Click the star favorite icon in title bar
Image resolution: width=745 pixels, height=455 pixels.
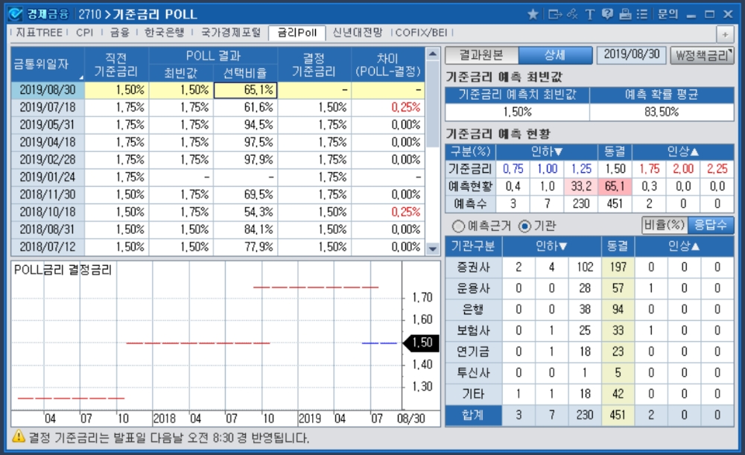533,13
